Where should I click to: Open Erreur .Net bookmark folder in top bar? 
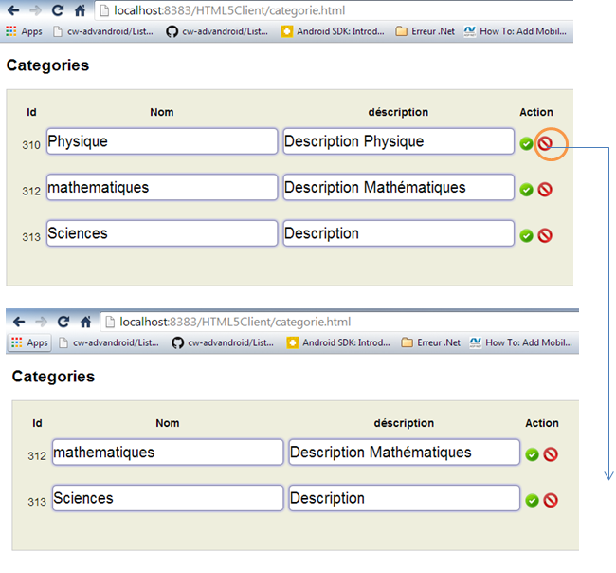(x=426, y=31)
